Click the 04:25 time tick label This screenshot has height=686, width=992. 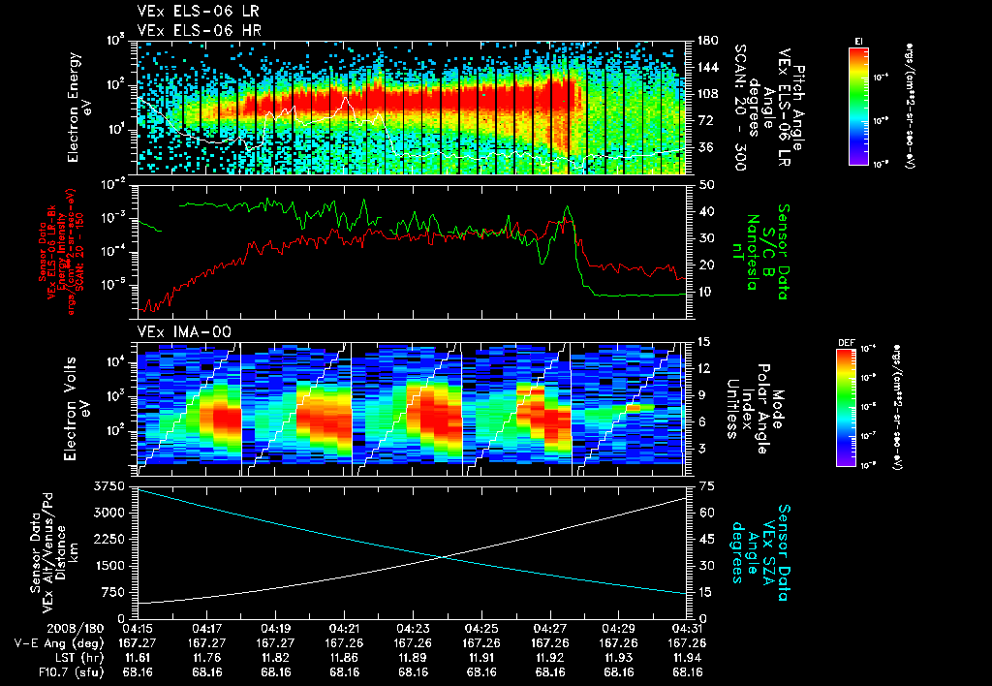tap(481, 630)
